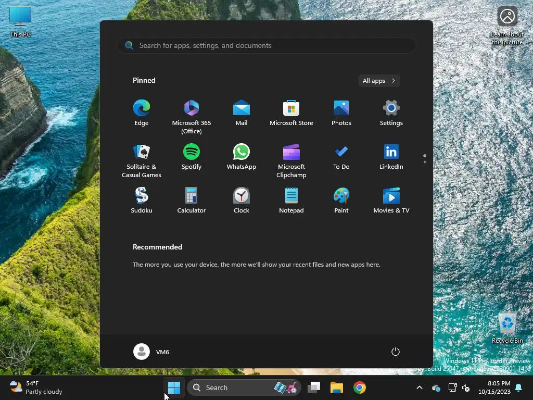
Task: Open Notepad
Action: pyautogui.click(x=291, y=201)
